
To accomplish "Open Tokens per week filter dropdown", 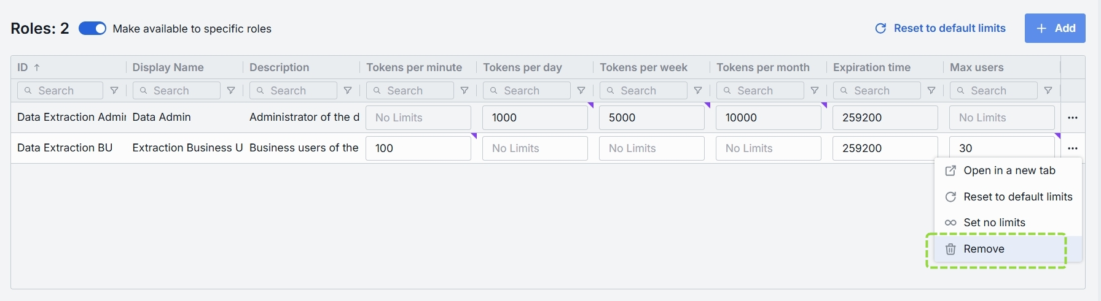I will [x=698, y=91].
